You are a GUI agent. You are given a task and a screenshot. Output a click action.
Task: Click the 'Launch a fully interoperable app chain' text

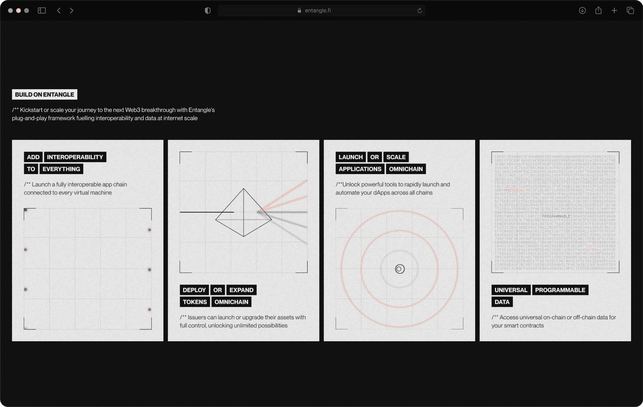pos(75,188)
